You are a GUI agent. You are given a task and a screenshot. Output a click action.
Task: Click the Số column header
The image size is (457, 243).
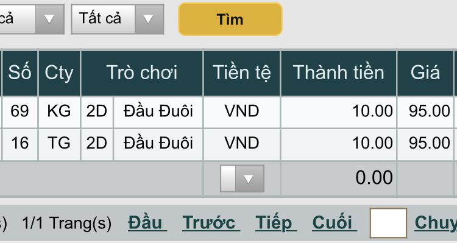[20, 73]
